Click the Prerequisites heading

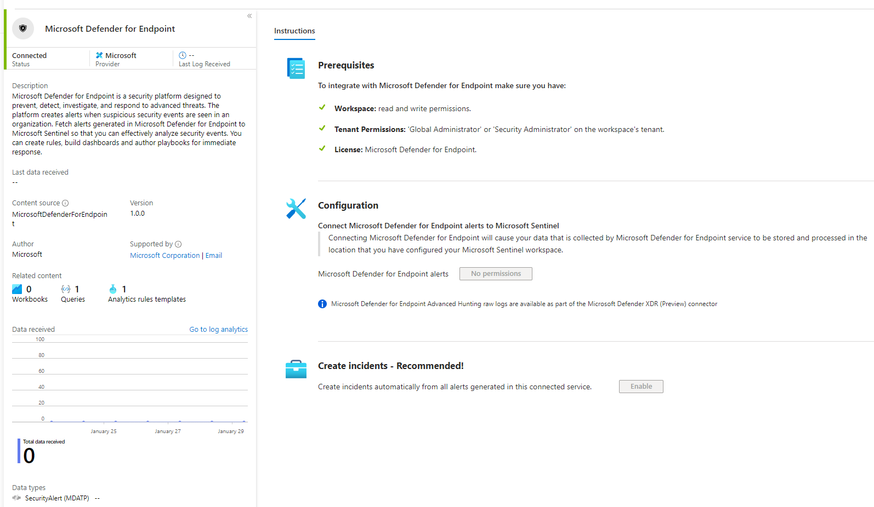pos(346,65)
